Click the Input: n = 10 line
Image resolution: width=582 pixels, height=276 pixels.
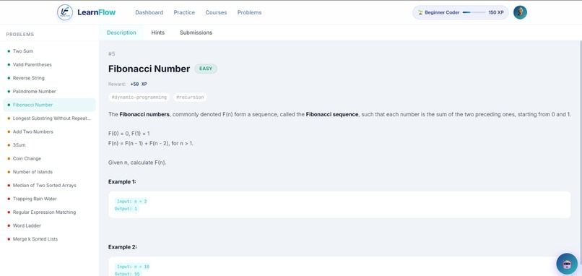point(133,267)
